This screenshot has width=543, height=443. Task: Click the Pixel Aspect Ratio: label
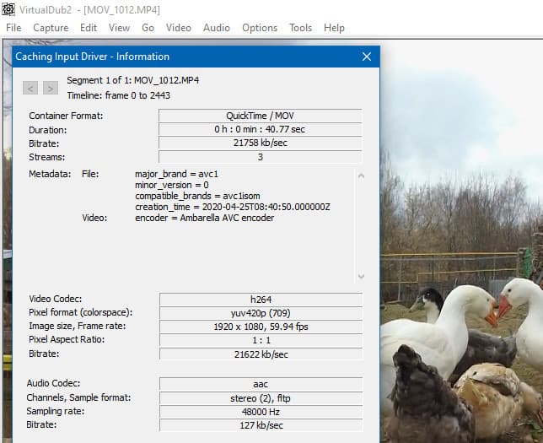67,339
